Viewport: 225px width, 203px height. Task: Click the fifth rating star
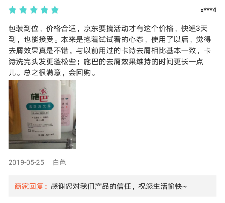tap(55, 10)
